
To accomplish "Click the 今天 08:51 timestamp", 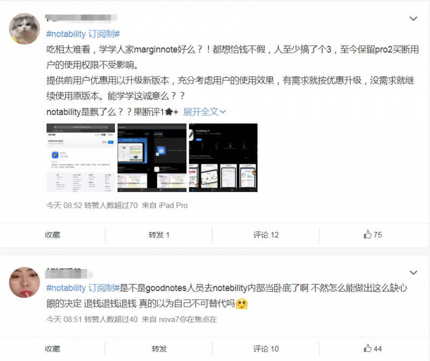I will pyautogui.click(x=64, y=319).
